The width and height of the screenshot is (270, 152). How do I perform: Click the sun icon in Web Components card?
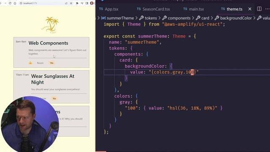point(30,63)
